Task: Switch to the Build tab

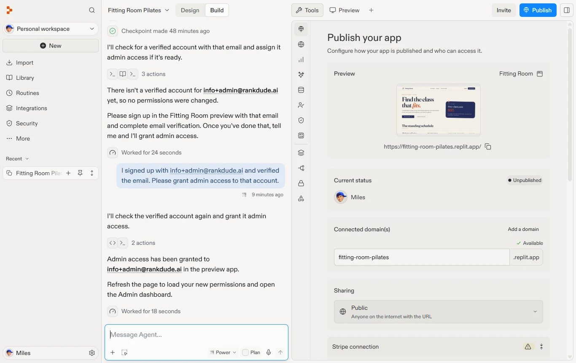Action: coord(217,10)
